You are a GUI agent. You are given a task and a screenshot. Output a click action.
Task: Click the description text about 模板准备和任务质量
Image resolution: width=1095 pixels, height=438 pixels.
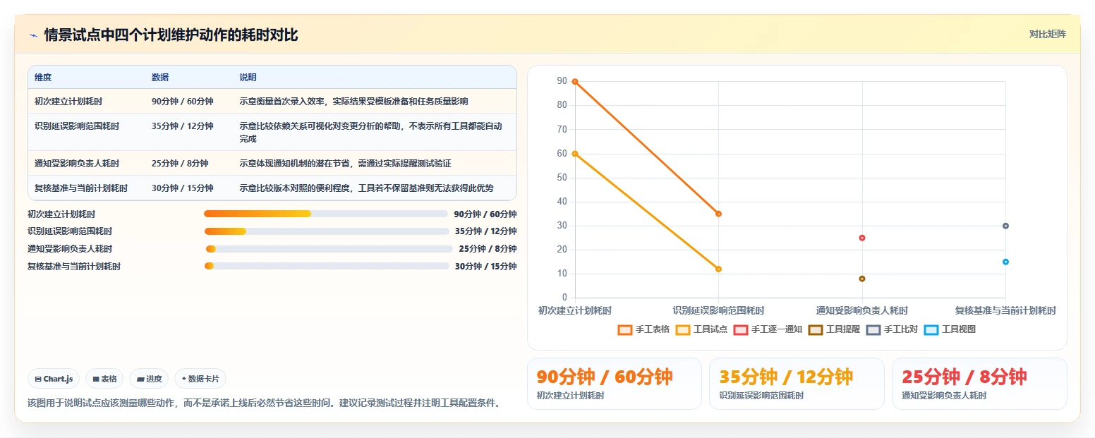(x=353, y=102)
